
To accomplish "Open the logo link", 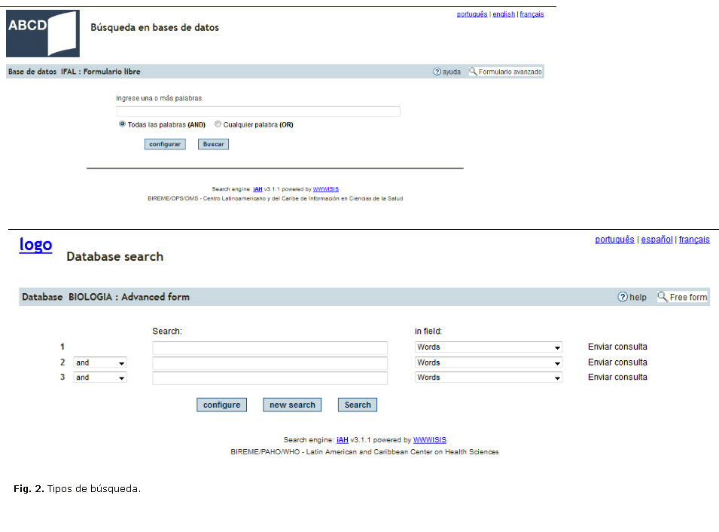I will click(x=35, y=244).
